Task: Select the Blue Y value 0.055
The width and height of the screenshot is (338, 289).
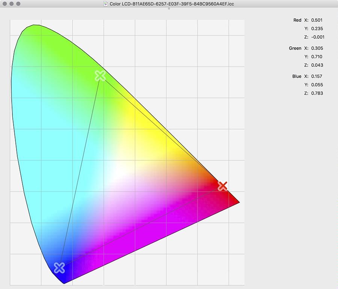Action: (x=317, y=84)
